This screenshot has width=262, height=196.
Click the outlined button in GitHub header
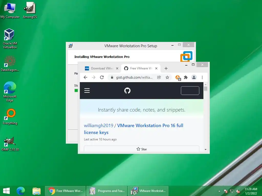pos(190,91)
